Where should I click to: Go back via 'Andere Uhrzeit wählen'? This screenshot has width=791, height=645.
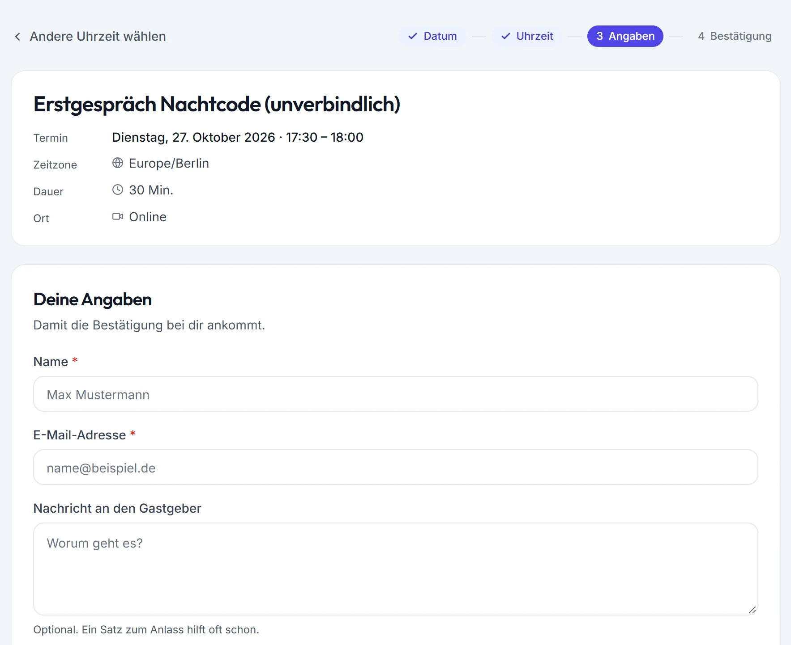tap(90, 36)
